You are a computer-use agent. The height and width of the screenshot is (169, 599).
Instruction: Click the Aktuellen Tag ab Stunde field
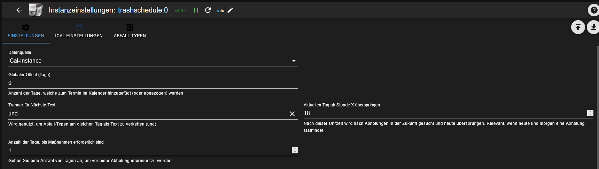point(442,113)
